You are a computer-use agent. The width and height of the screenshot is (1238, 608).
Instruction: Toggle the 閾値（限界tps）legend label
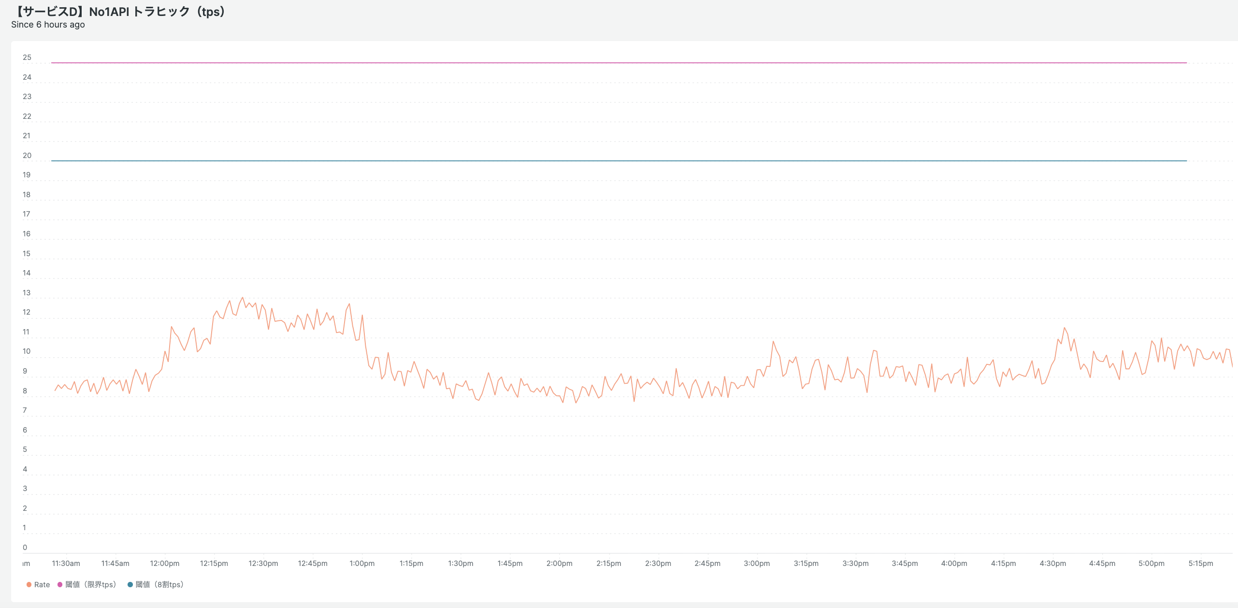coord(91,584)
